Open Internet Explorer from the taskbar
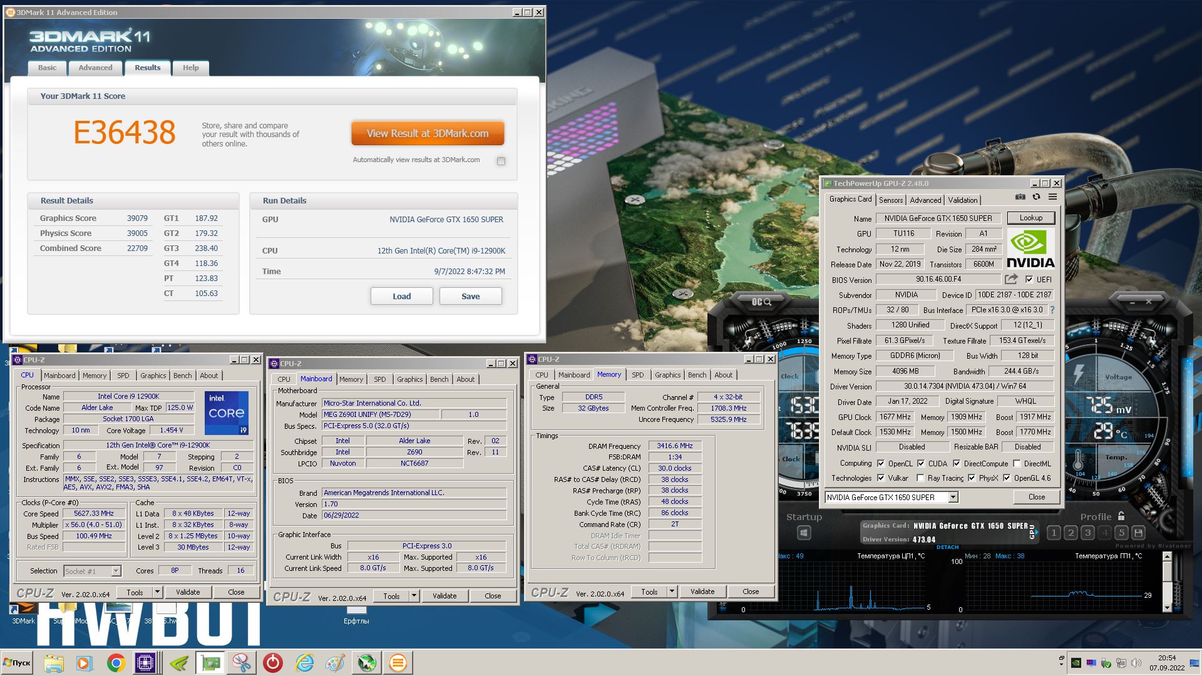This screenshot has height=676, width=1202. coord(304,663)
